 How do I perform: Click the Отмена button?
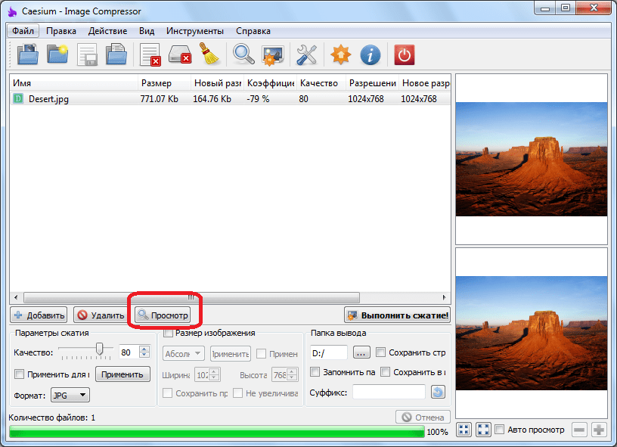pos(423,417)
